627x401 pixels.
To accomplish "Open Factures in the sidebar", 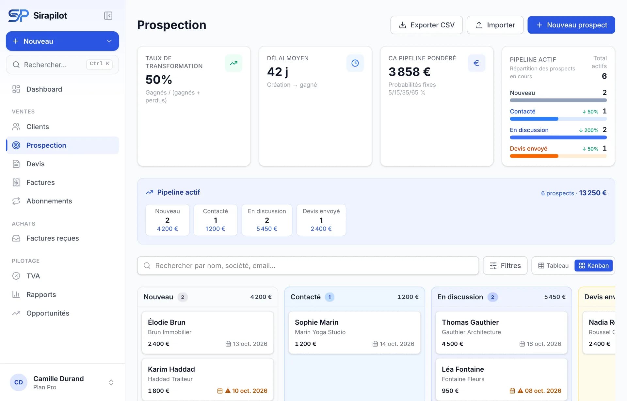I will click(62, 182).
